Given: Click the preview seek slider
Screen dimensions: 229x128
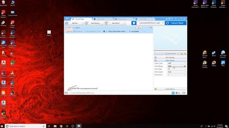Looking at the screenshot, I should pos(170,50).
